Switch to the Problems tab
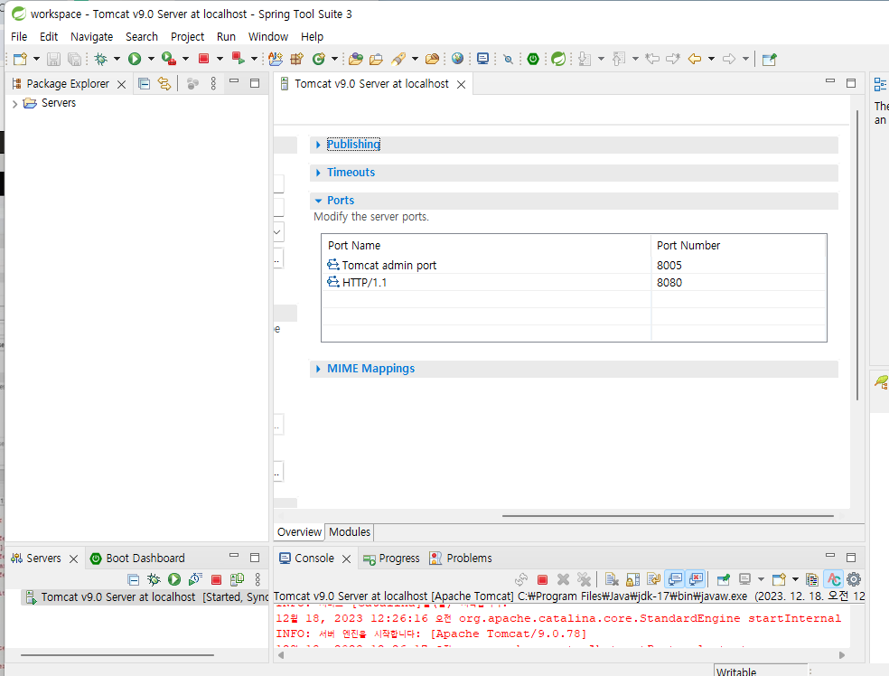Screen dimensions: 889x676 click(x=461, y=558)
